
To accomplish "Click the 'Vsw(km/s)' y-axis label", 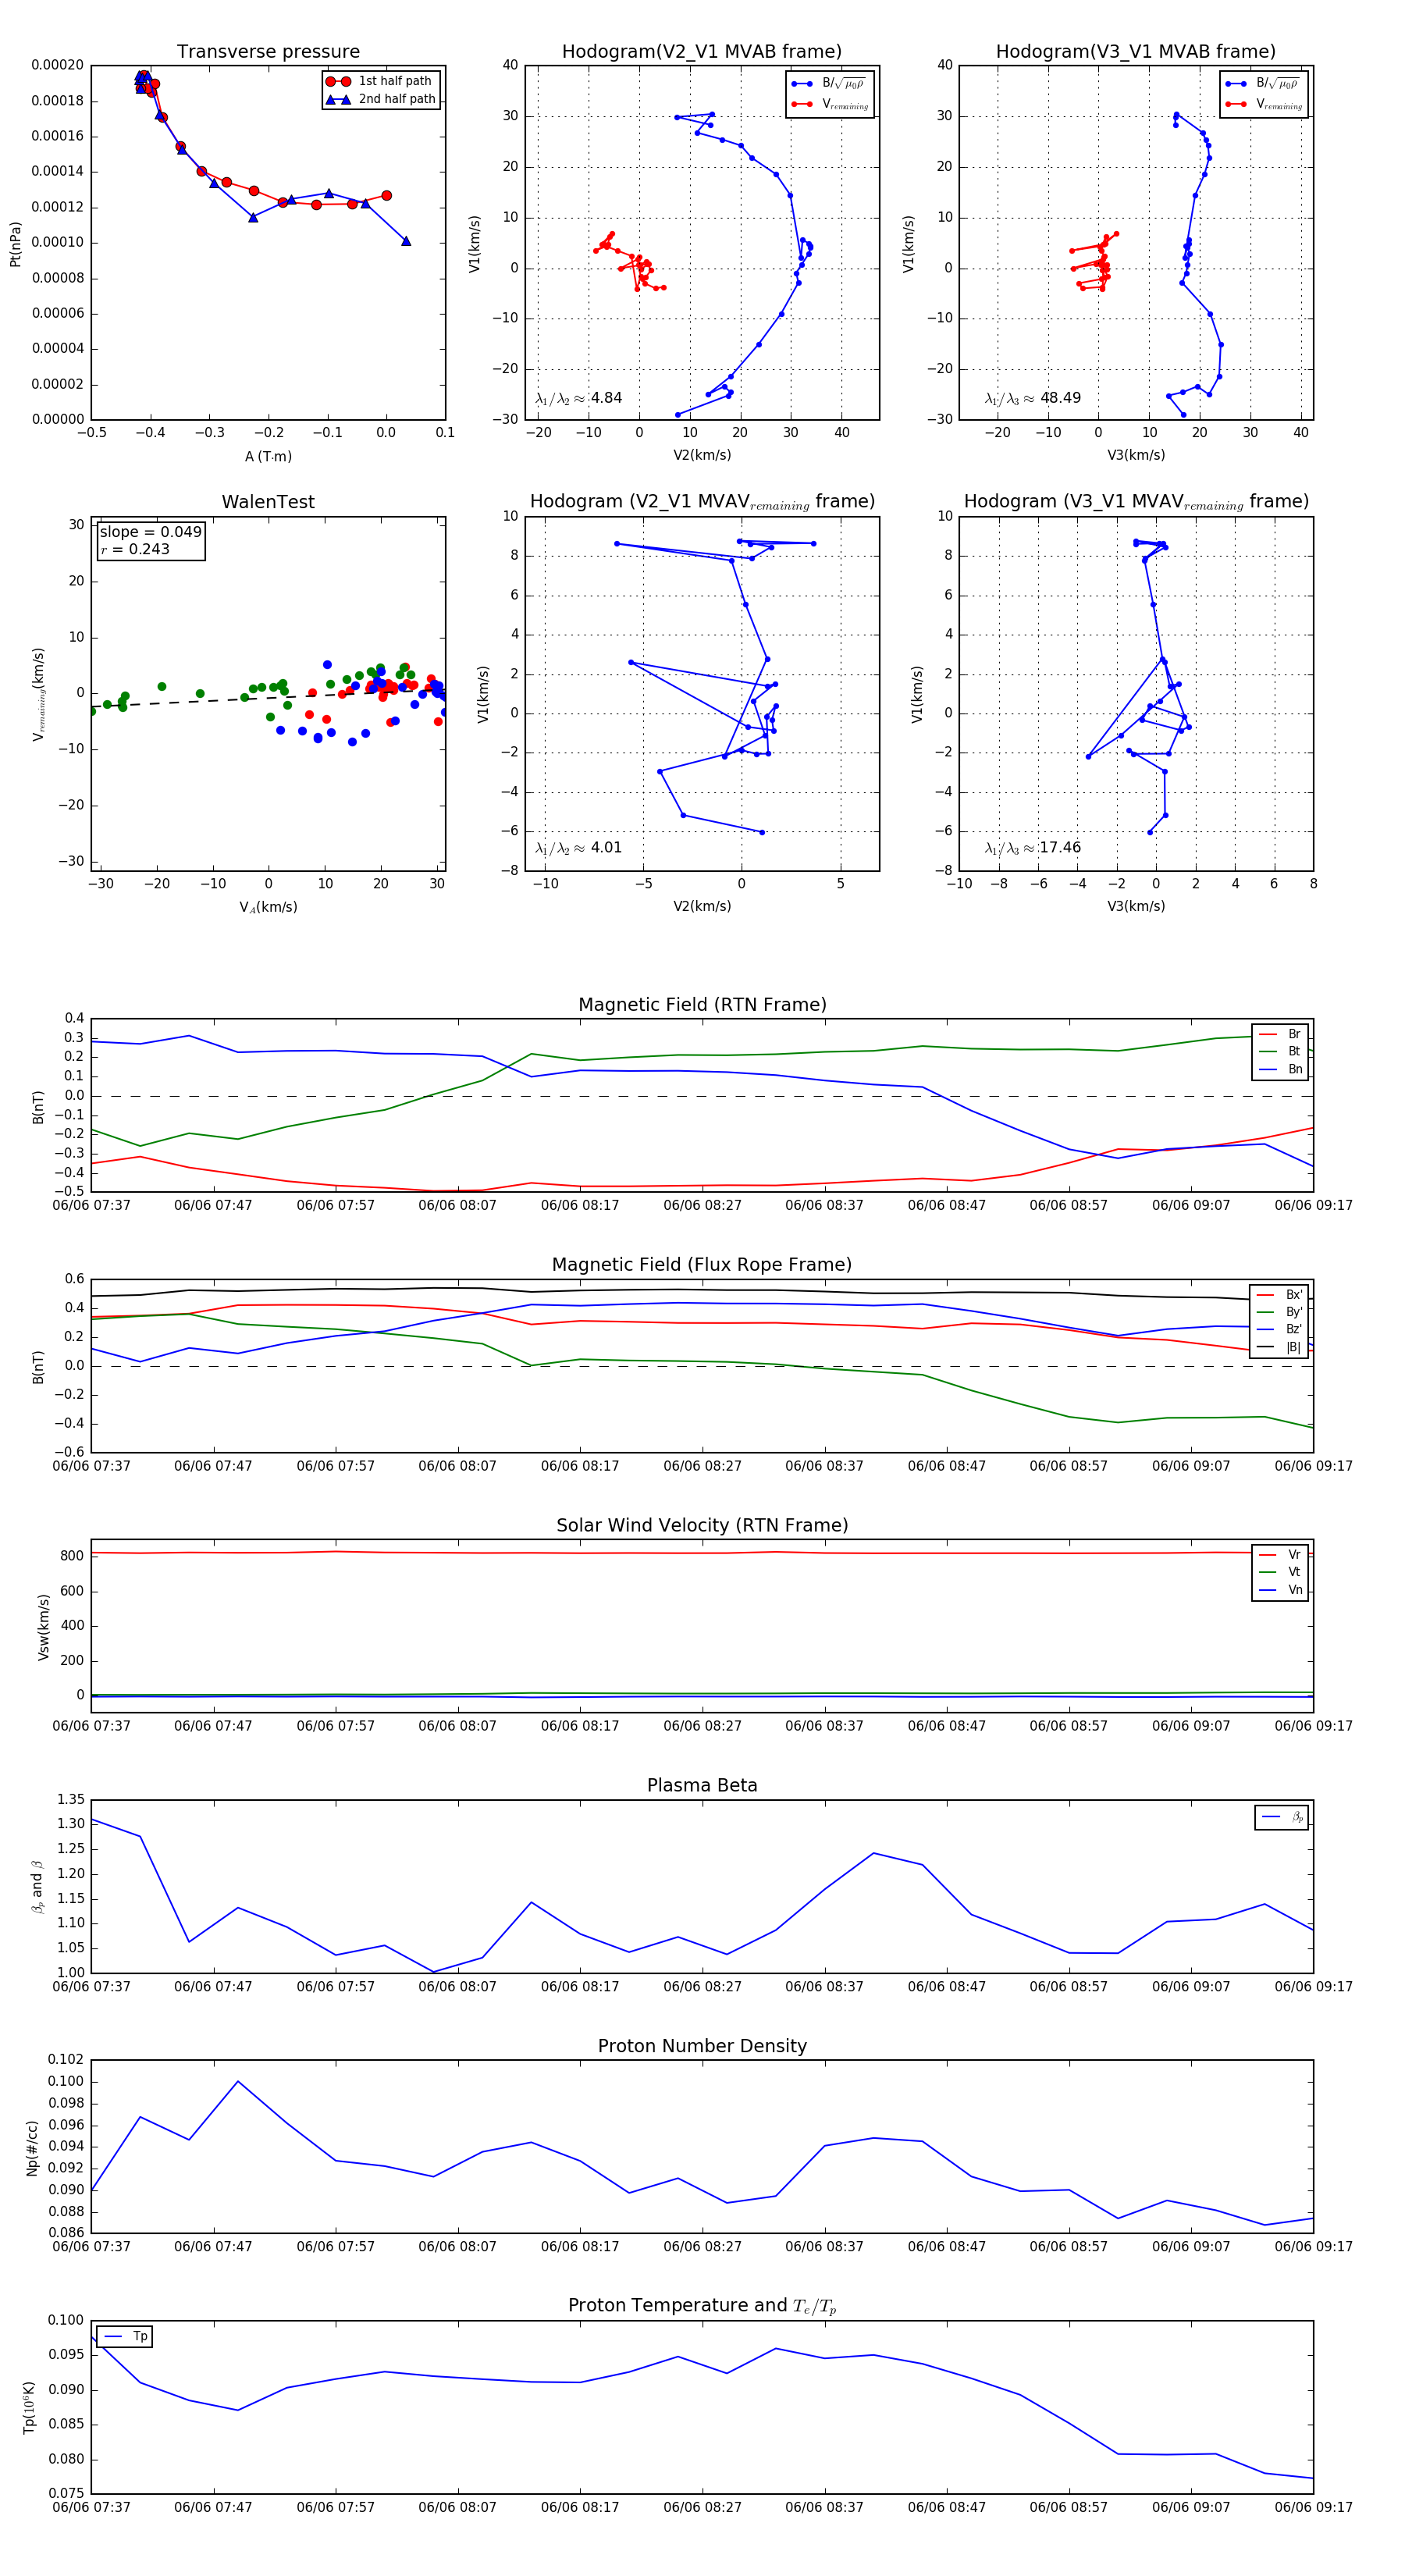I will coord(43,1627).
